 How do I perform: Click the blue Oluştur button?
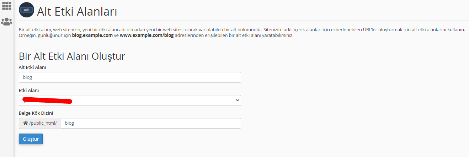point(31,139)
